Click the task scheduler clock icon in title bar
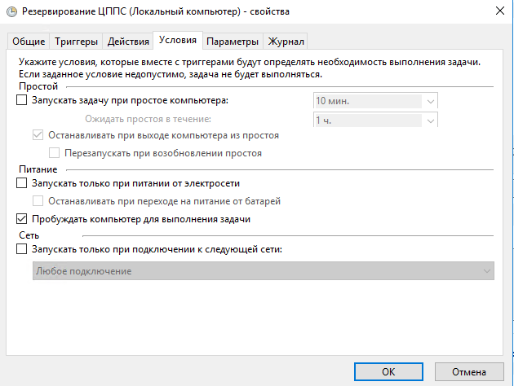The image size is (514, 386). [x=11, y=11]
